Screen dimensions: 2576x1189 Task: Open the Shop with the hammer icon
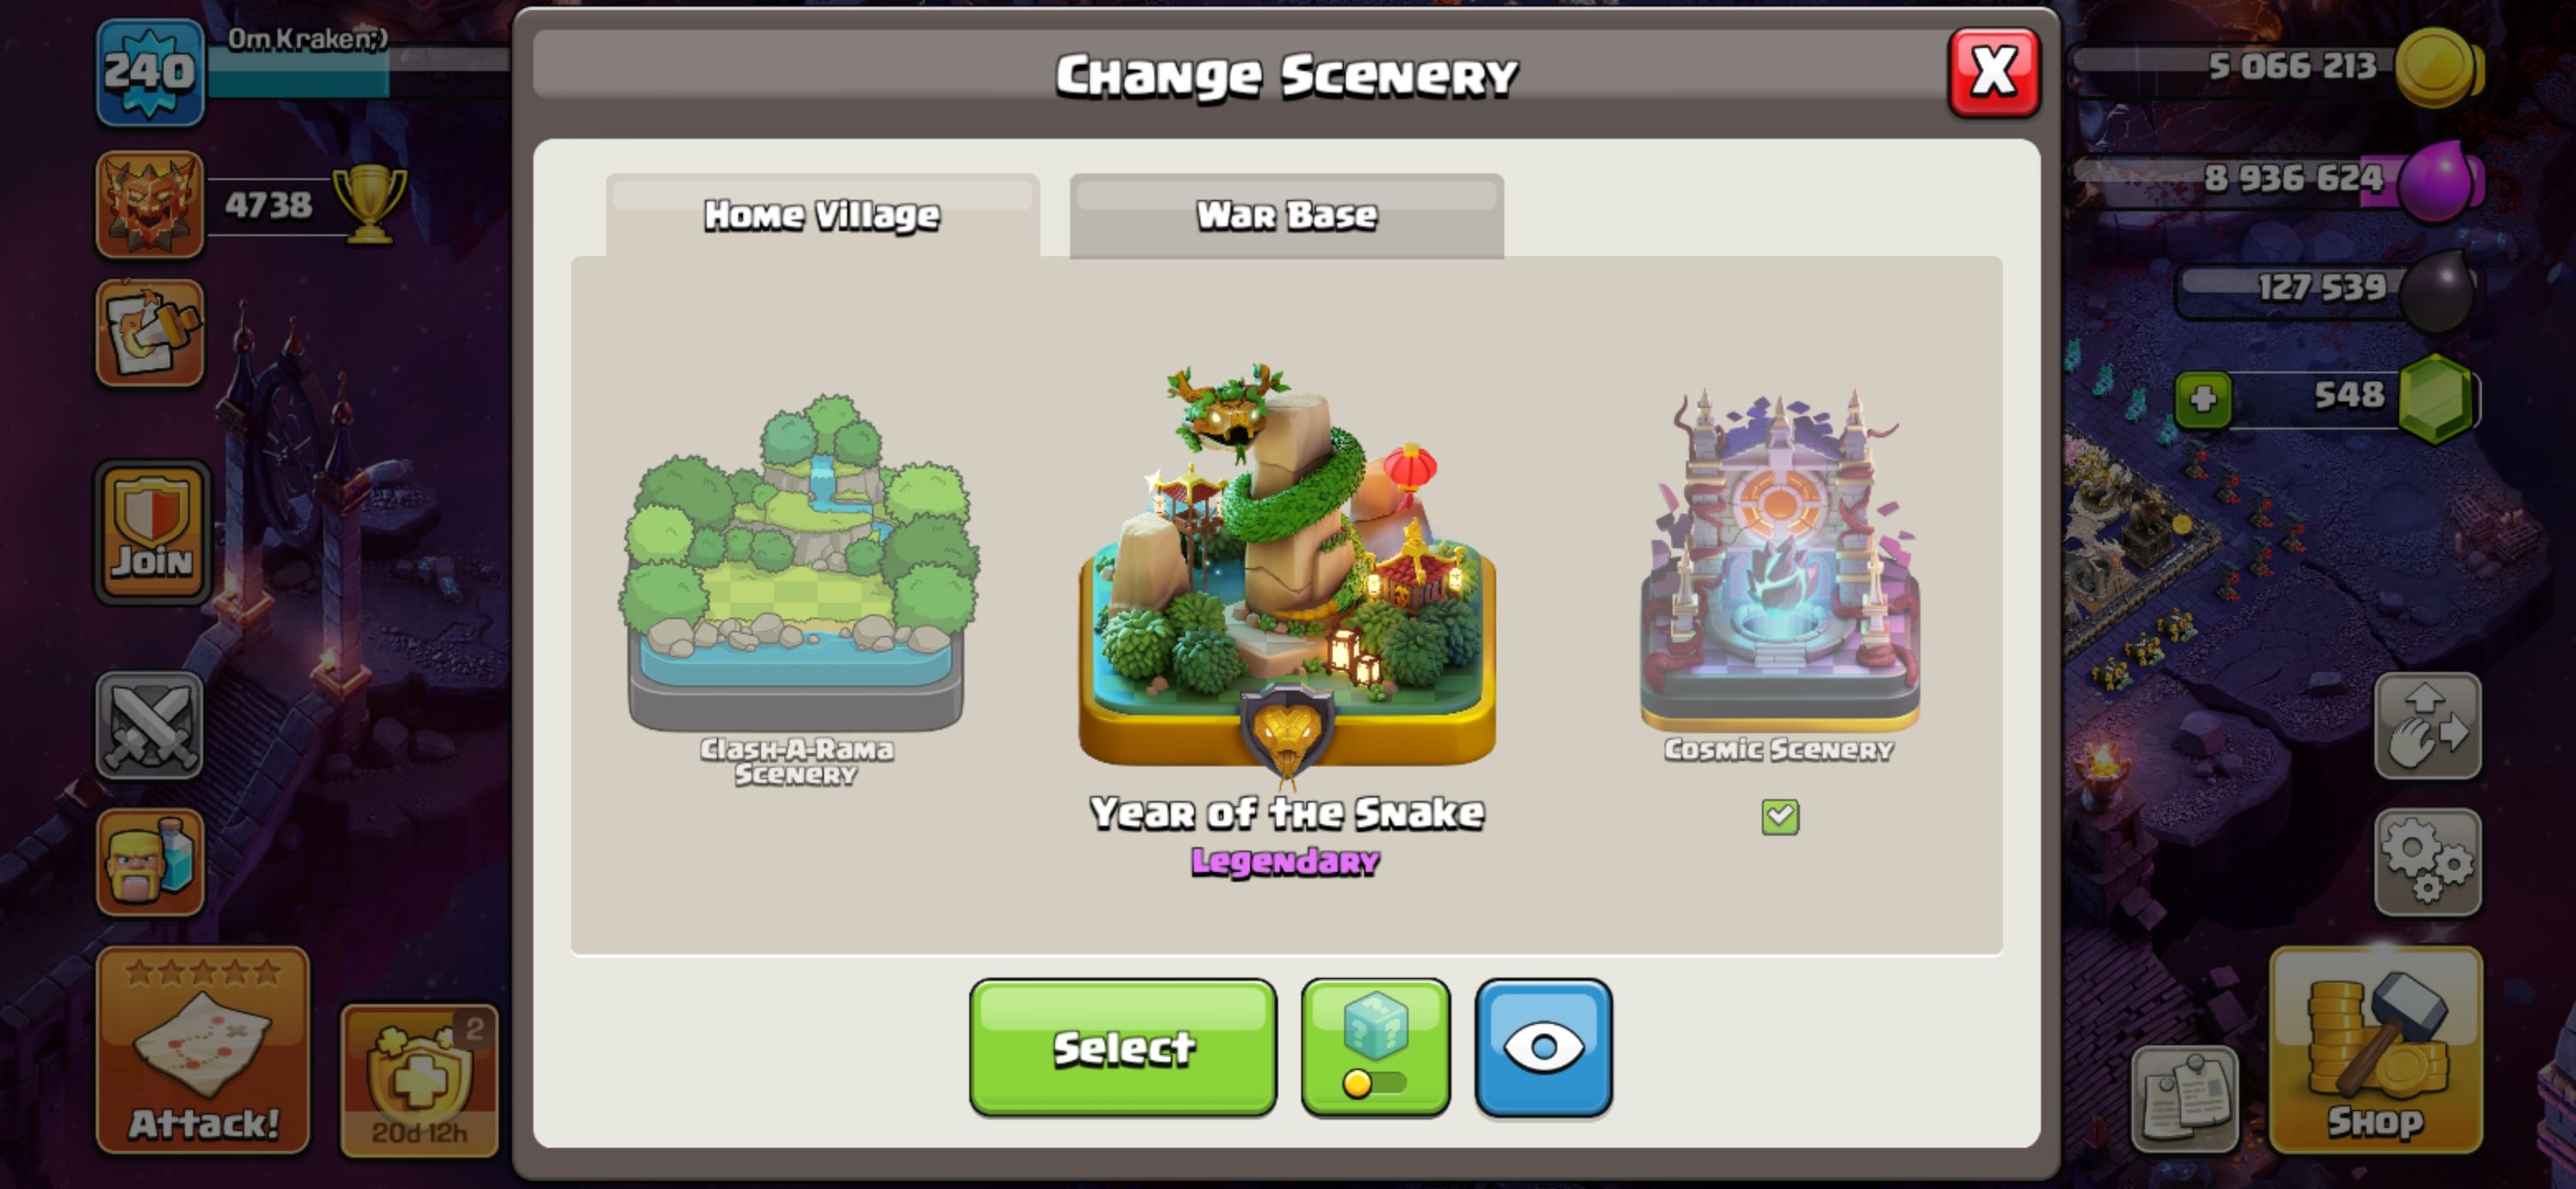(2376, 1050)
